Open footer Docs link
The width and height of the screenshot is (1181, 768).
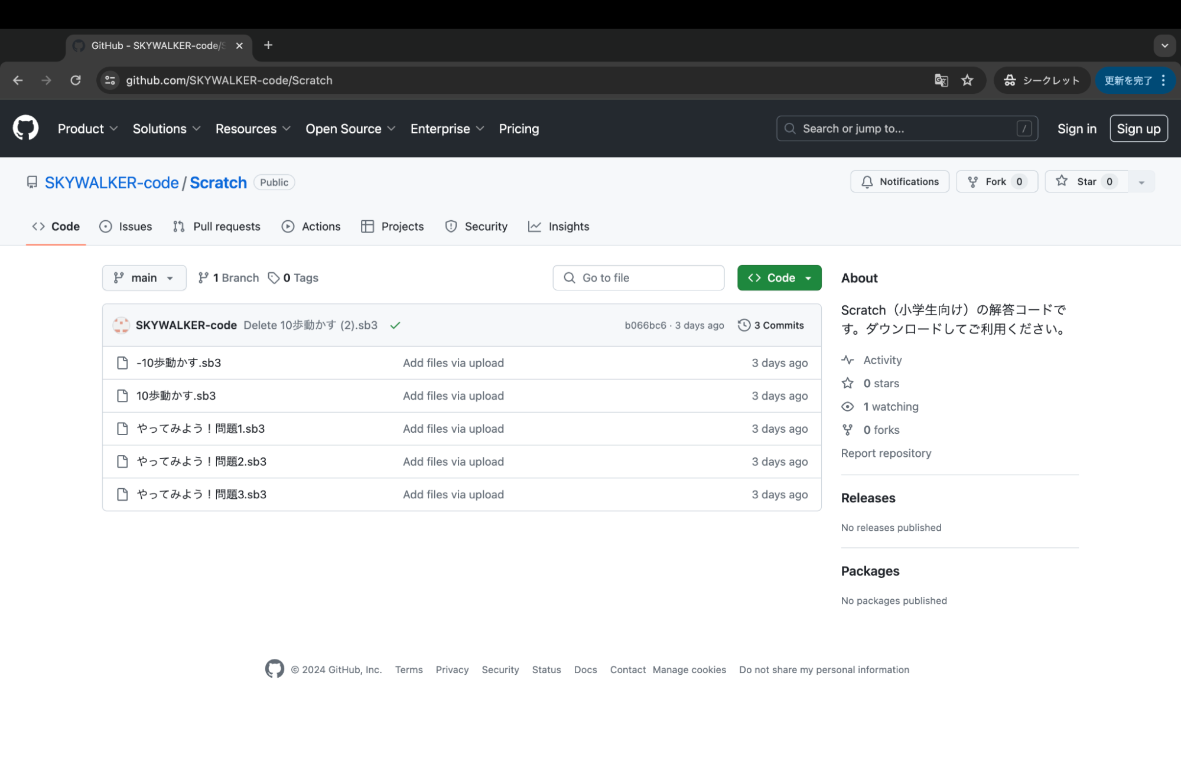585,669
